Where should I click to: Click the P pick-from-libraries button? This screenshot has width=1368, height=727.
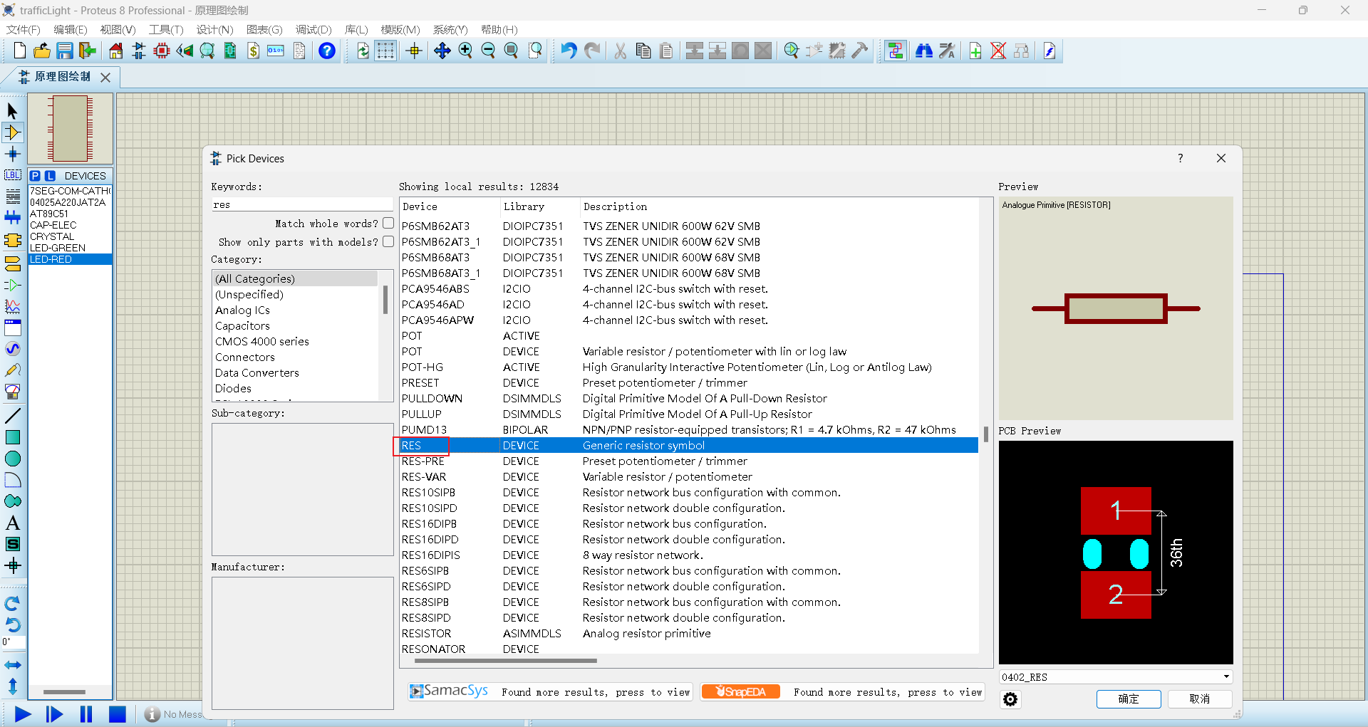35,176
